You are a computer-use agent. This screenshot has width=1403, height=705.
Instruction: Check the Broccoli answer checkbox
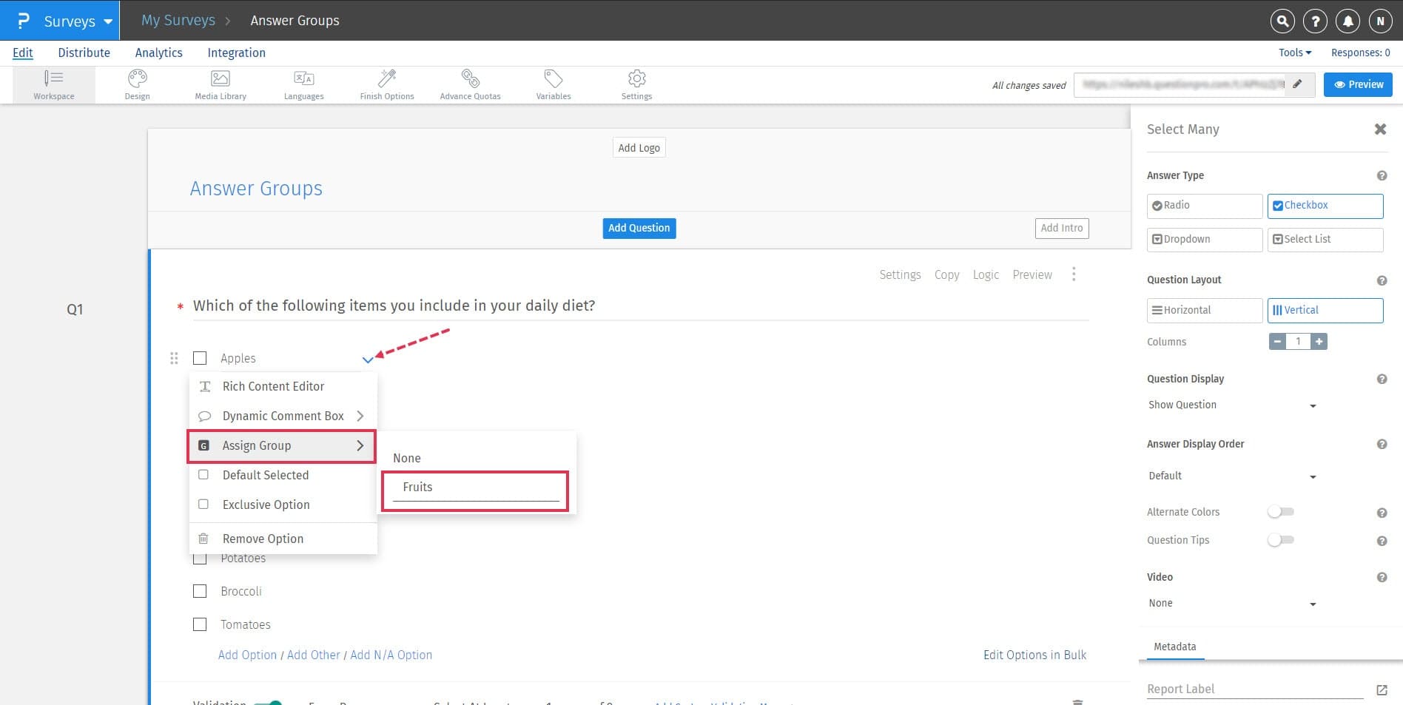tap(200, 591)
